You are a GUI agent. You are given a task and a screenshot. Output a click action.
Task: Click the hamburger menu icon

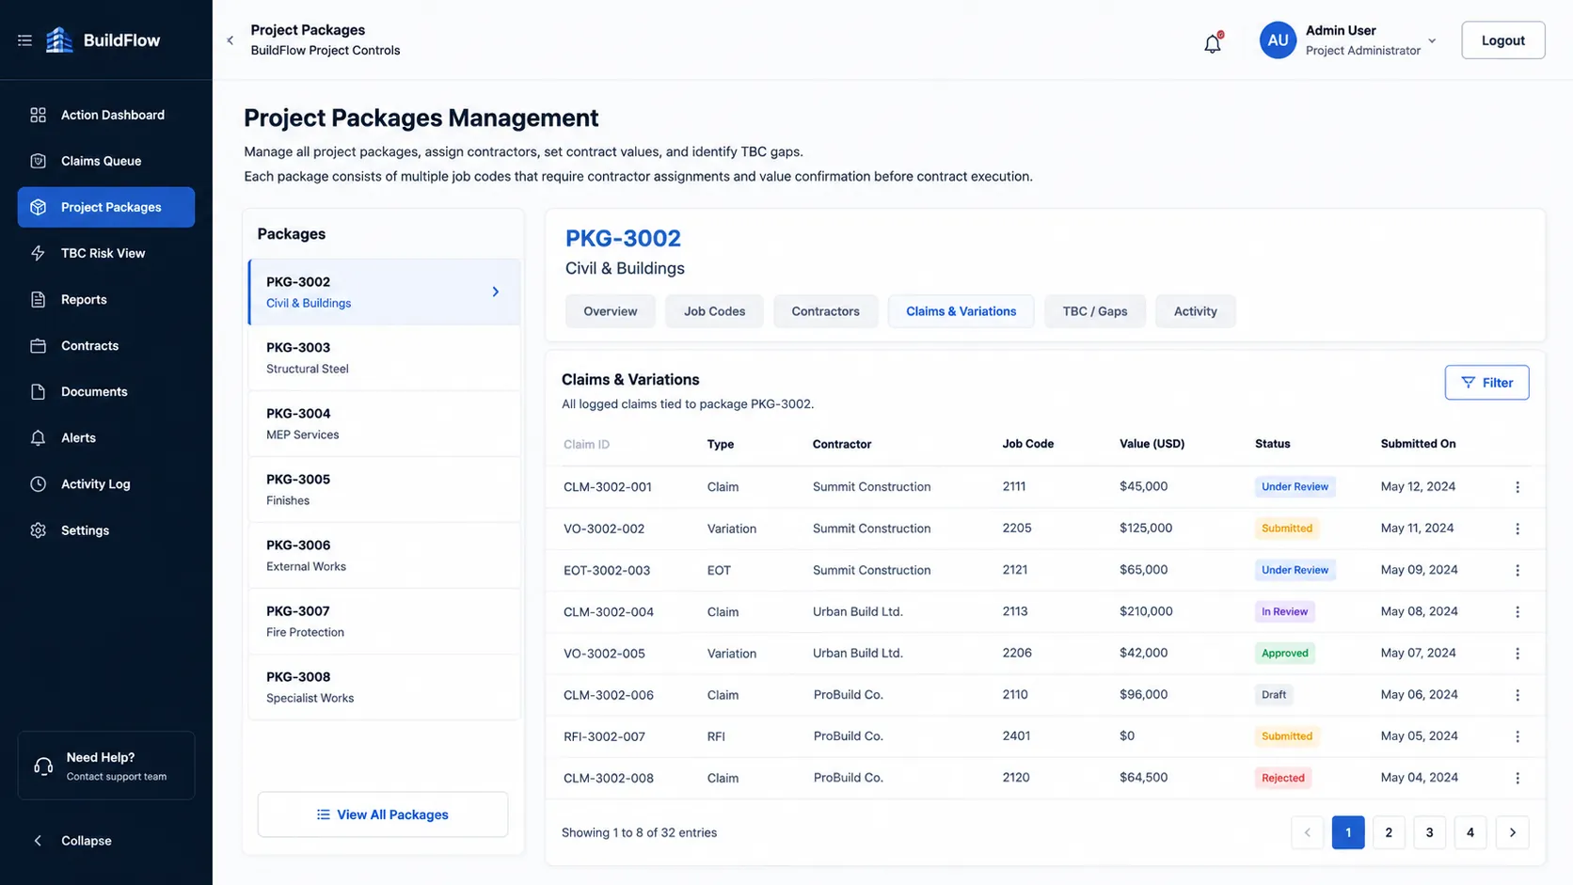point(24,40)
